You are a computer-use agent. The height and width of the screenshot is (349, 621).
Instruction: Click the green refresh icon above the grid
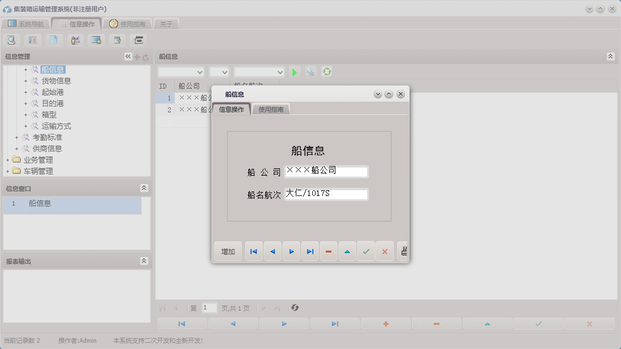pos(326,72)
